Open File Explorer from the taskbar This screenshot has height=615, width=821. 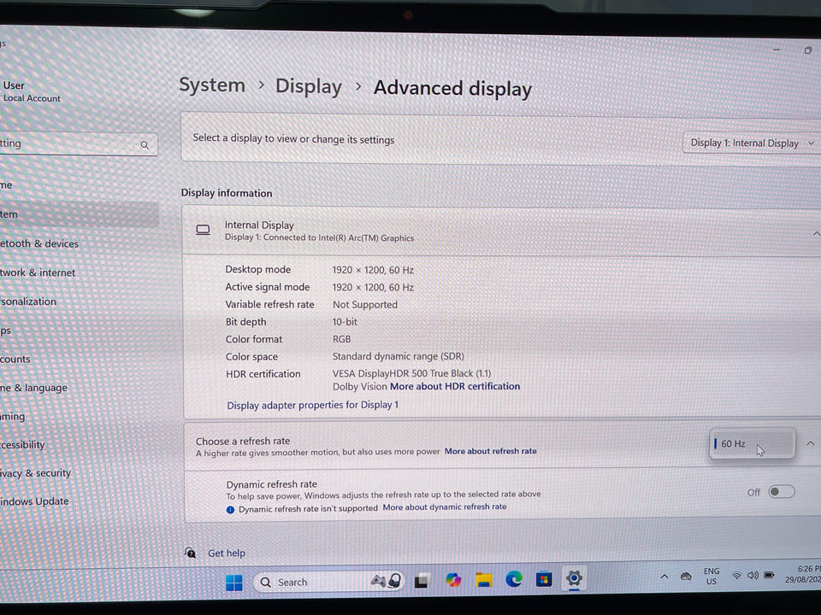(483, 579)
